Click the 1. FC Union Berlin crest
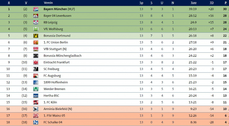Viewport: 229px width, 126px height. 36,43
